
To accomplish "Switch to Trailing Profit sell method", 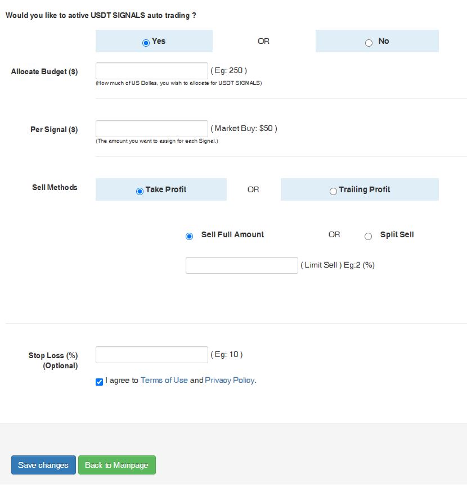I will (333, 191).
